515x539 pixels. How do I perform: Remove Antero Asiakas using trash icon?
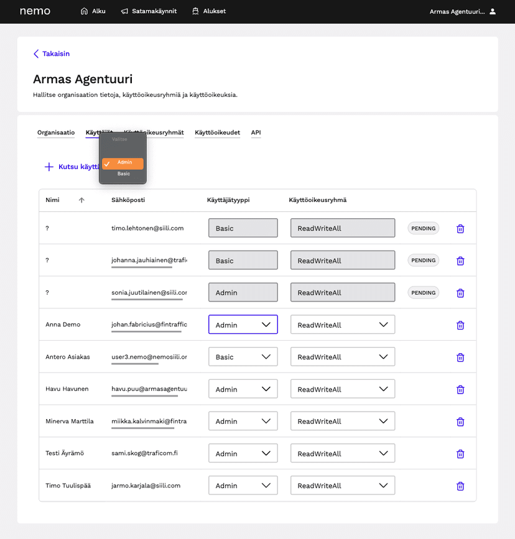460,357
